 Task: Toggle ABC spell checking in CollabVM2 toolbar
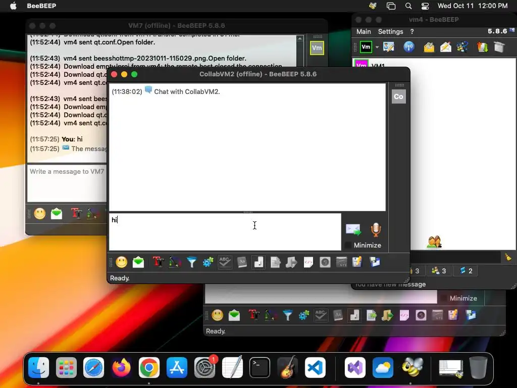click(225, 262)
